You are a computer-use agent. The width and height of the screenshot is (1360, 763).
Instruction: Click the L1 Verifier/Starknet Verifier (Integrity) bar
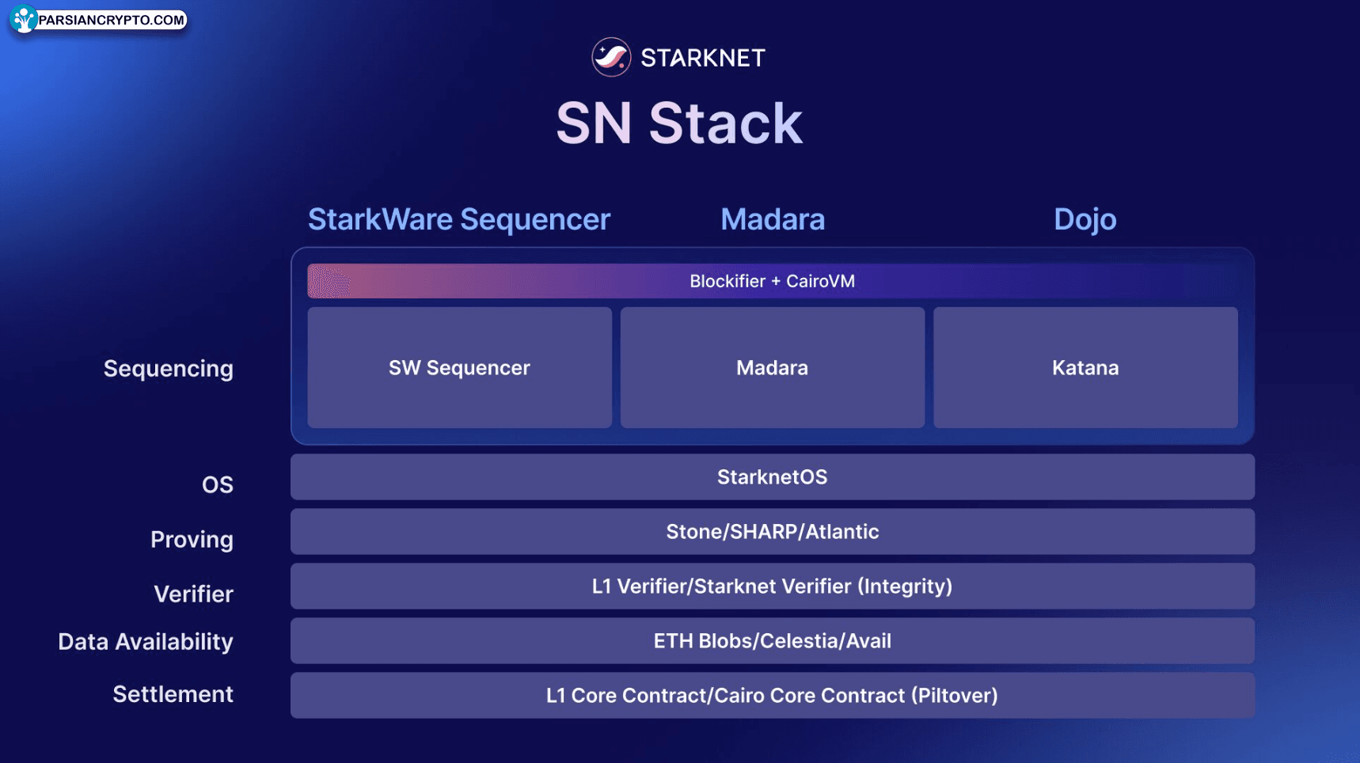773,586
